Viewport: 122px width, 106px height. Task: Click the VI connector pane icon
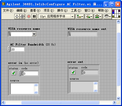coord(116,14)
